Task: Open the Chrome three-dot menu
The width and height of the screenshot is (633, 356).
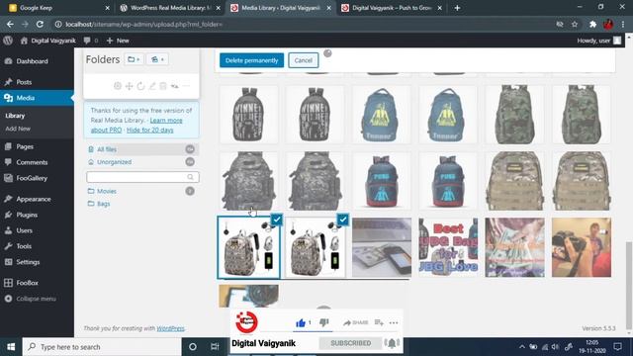Action: click(x=623, y=24)
